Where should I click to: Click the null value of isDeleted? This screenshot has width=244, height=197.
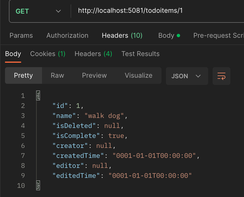click(x=112, y=126)
